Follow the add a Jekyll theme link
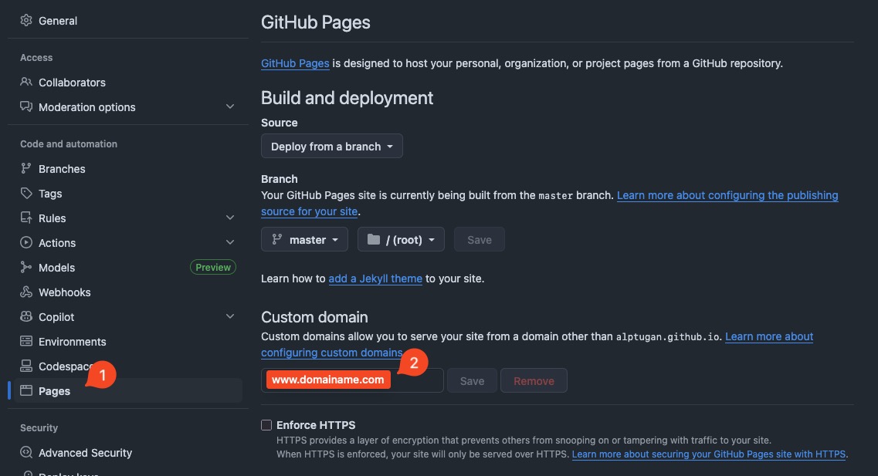 [x=375, y=278]
